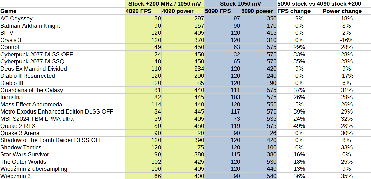
Task: Click 5090 power 540 for Wiedźmin 3
Action: pos(259,176)
